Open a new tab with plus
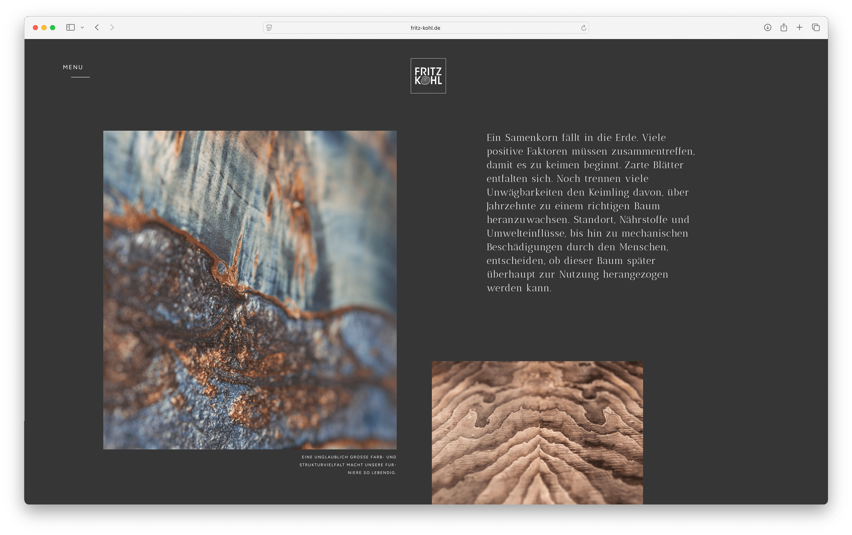Viewport: 852px width, 535px height. pyautogui.click(x=800, y=28)
